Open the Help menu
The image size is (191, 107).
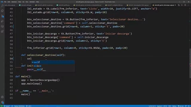37,2
